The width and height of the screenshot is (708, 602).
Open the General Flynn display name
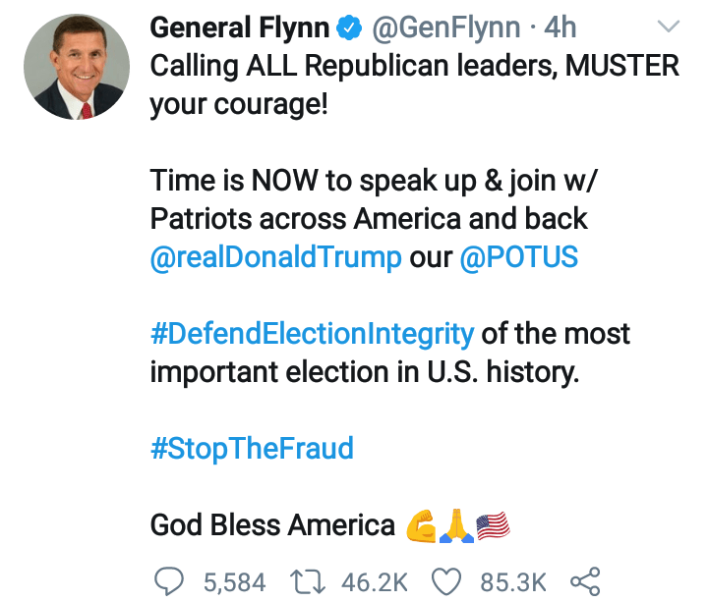239,27
